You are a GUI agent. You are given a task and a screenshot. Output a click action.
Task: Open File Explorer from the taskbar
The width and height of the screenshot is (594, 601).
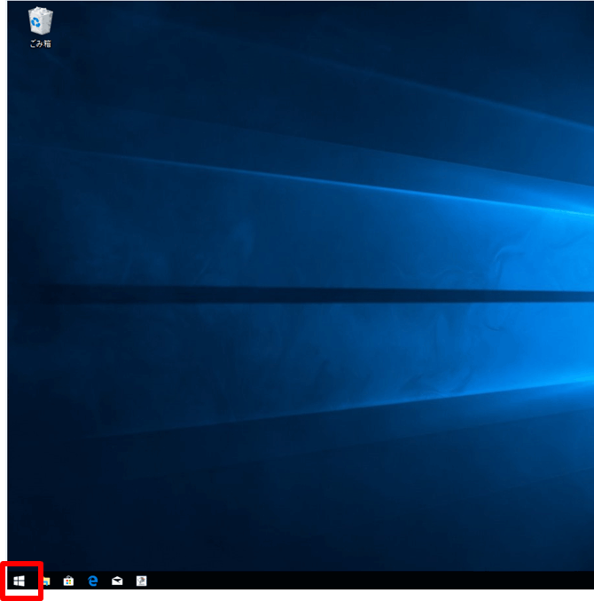click(x=46, y=581)
